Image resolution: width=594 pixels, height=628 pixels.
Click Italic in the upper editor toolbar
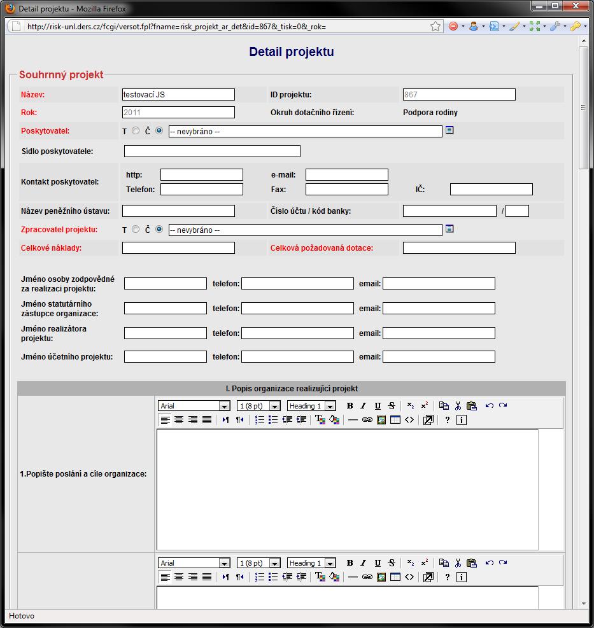[363, 406]
